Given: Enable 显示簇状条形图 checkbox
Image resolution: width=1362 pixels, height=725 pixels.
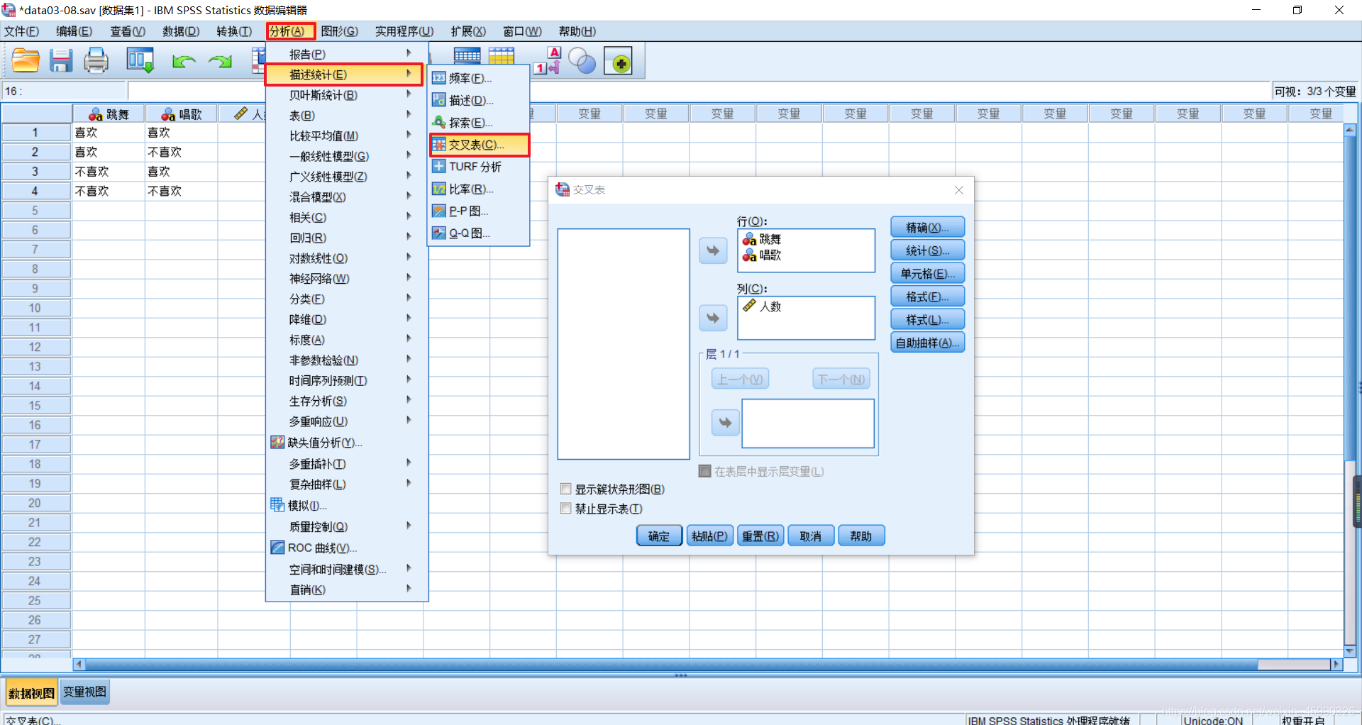Looking at the screenshot, I should 565,489.
